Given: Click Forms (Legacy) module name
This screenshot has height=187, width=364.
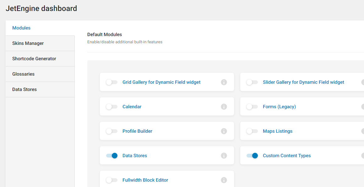Looking at the screenshot, I should tap(279, 107).
